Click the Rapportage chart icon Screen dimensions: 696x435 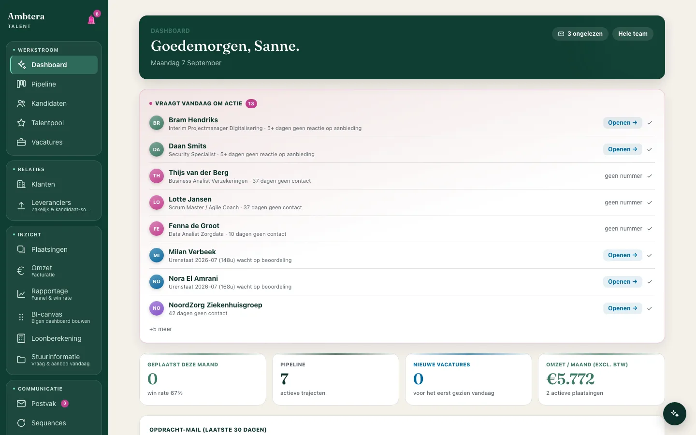click(x=21, y=294)
